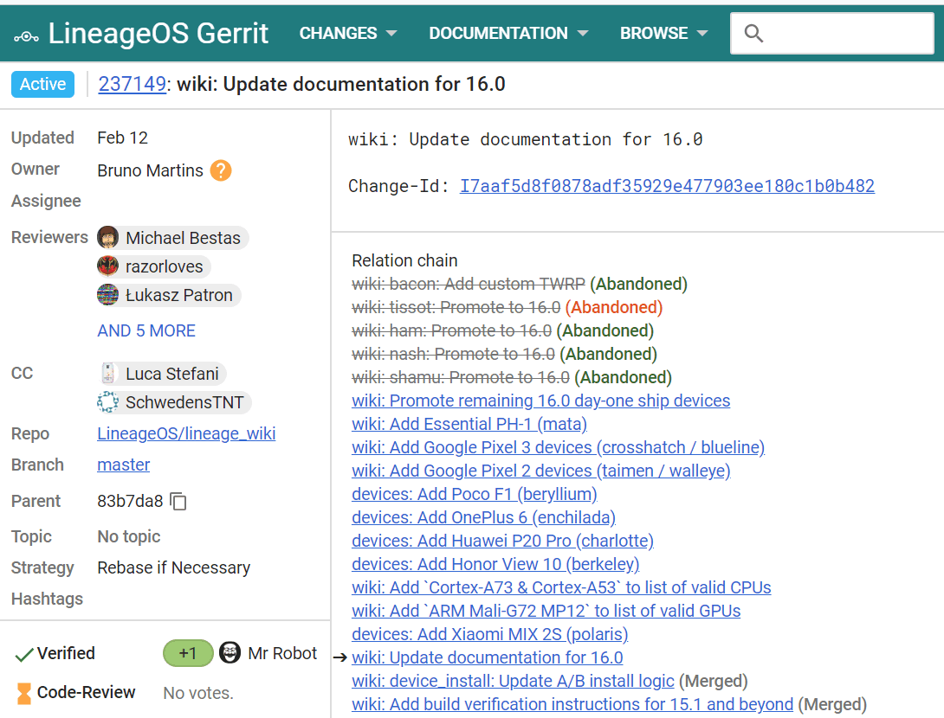Image resolution: width=944 pixels, height=718 pixels.
Task: Select the Luca Stefani CC chip
Action: [162, 374]
